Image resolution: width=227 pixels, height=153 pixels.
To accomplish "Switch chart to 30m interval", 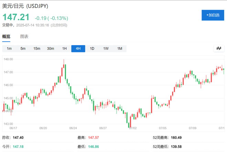I will pyautogui.click(x=51, y=49).
